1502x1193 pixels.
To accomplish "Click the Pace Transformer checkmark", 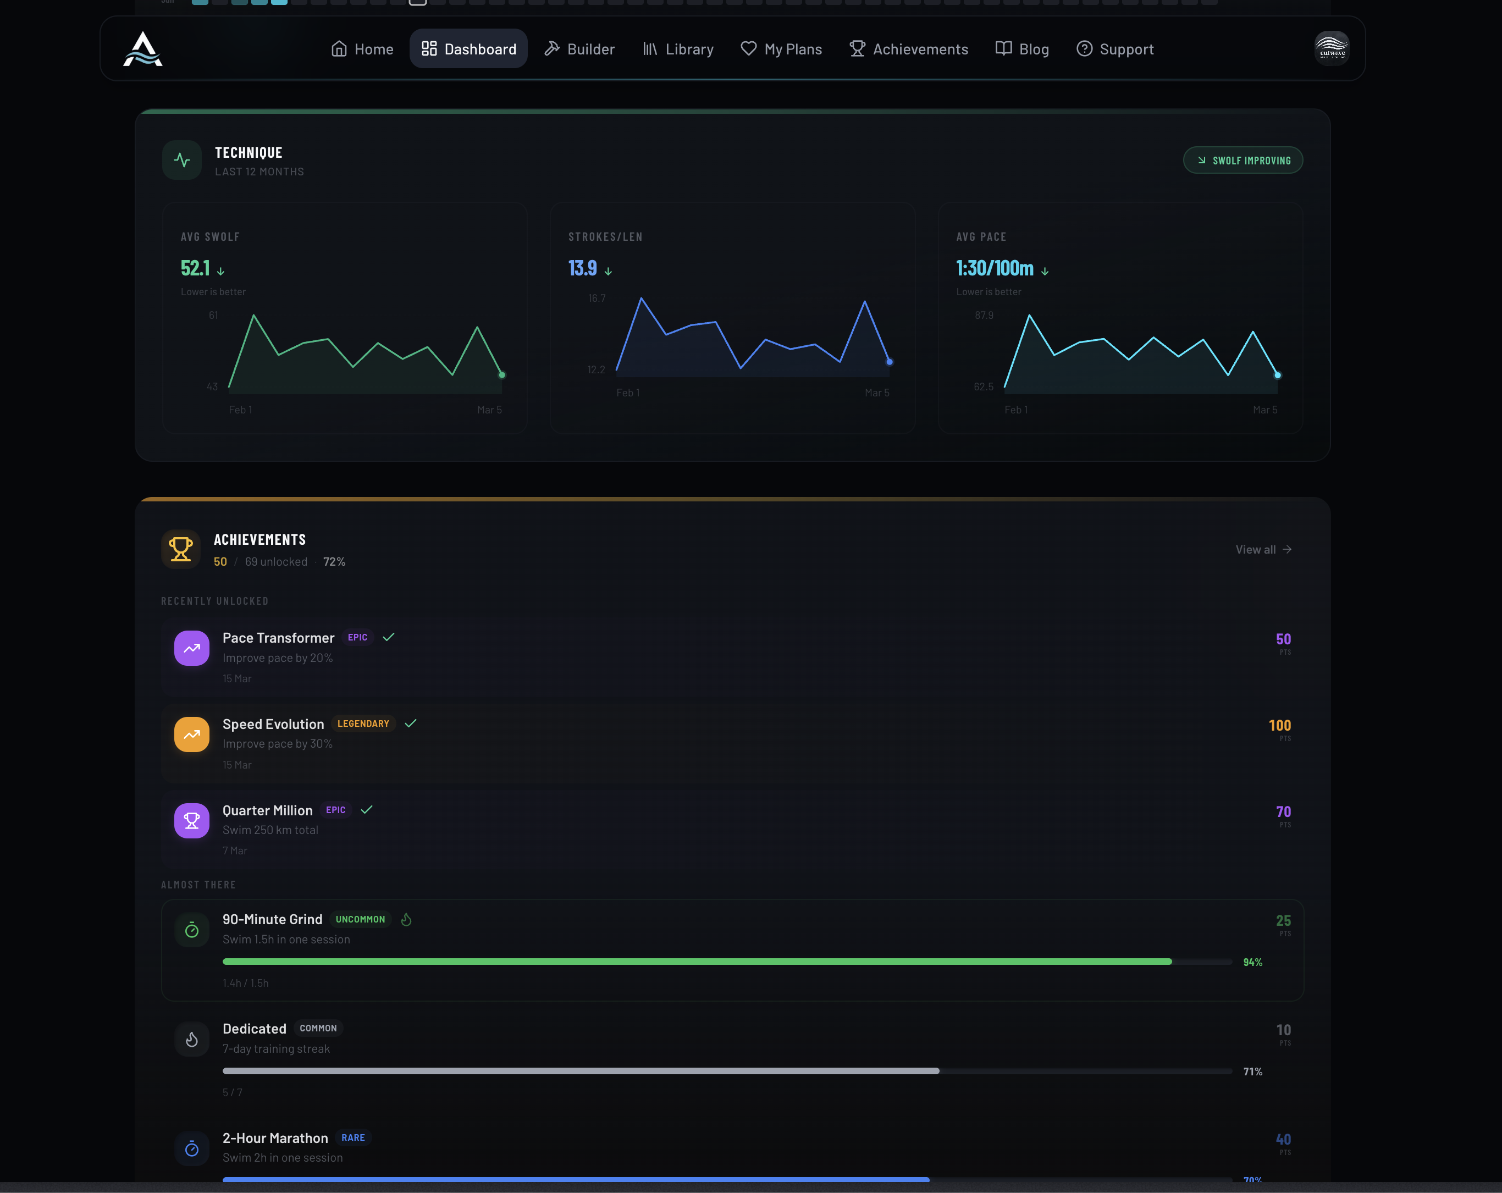I will click(x=389, y=637).
